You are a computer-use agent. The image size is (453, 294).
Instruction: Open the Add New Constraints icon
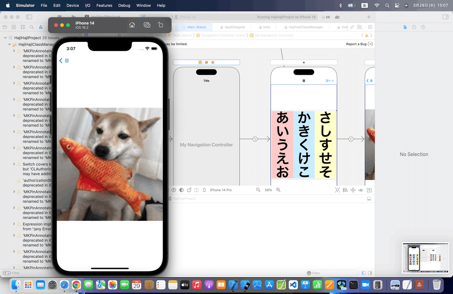tap(353, 190)
